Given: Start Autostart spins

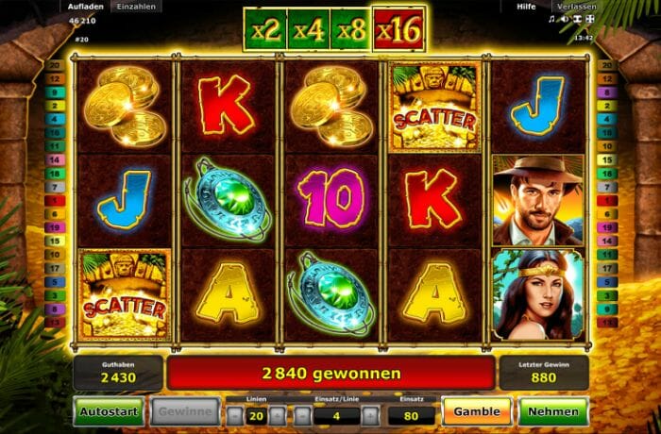Looking at the screenshot, I should [x=109, y=411].
